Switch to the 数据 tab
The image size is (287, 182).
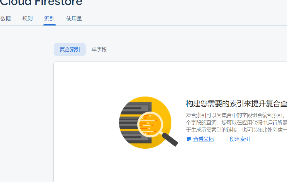pos(6,19)
